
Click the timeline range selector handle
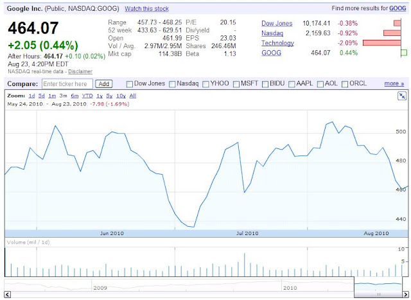tap(378, 294)
